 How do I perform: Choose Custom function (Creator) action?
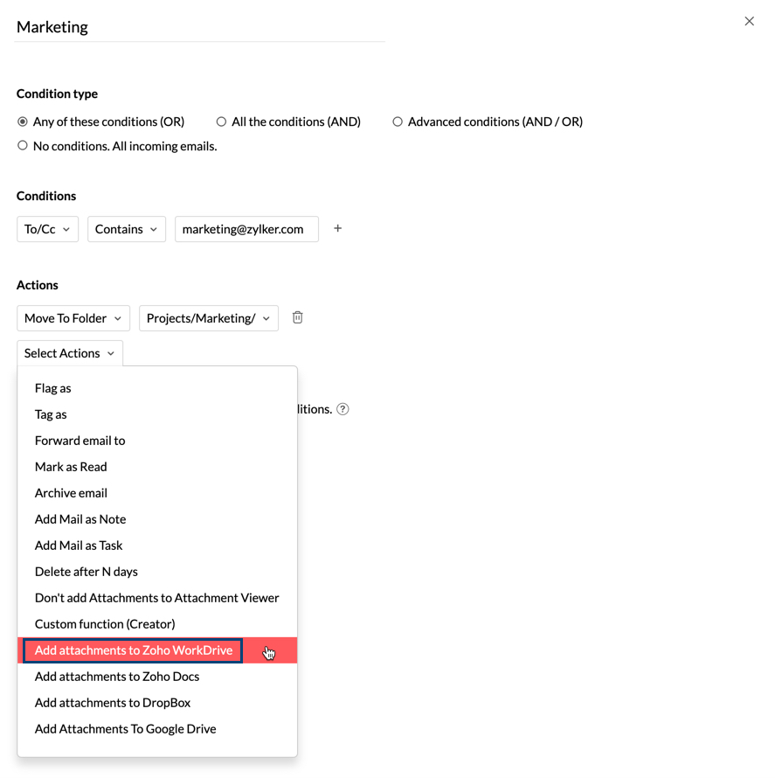pos(157,624)
